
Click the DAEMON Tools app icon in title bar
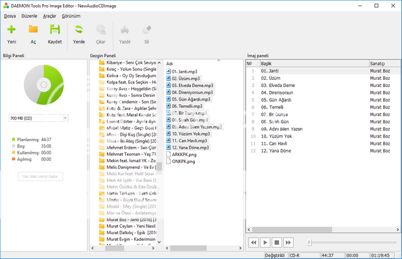(6, 6)
